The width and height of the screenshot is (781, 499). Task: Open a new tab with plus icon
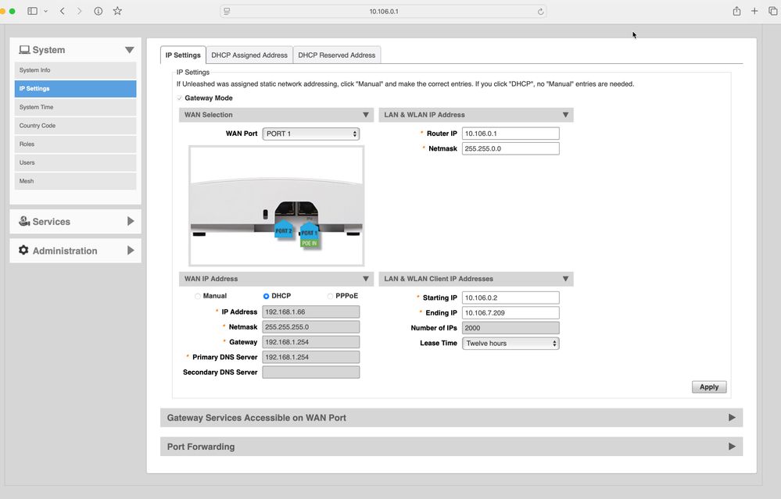[x=754, y=11]
